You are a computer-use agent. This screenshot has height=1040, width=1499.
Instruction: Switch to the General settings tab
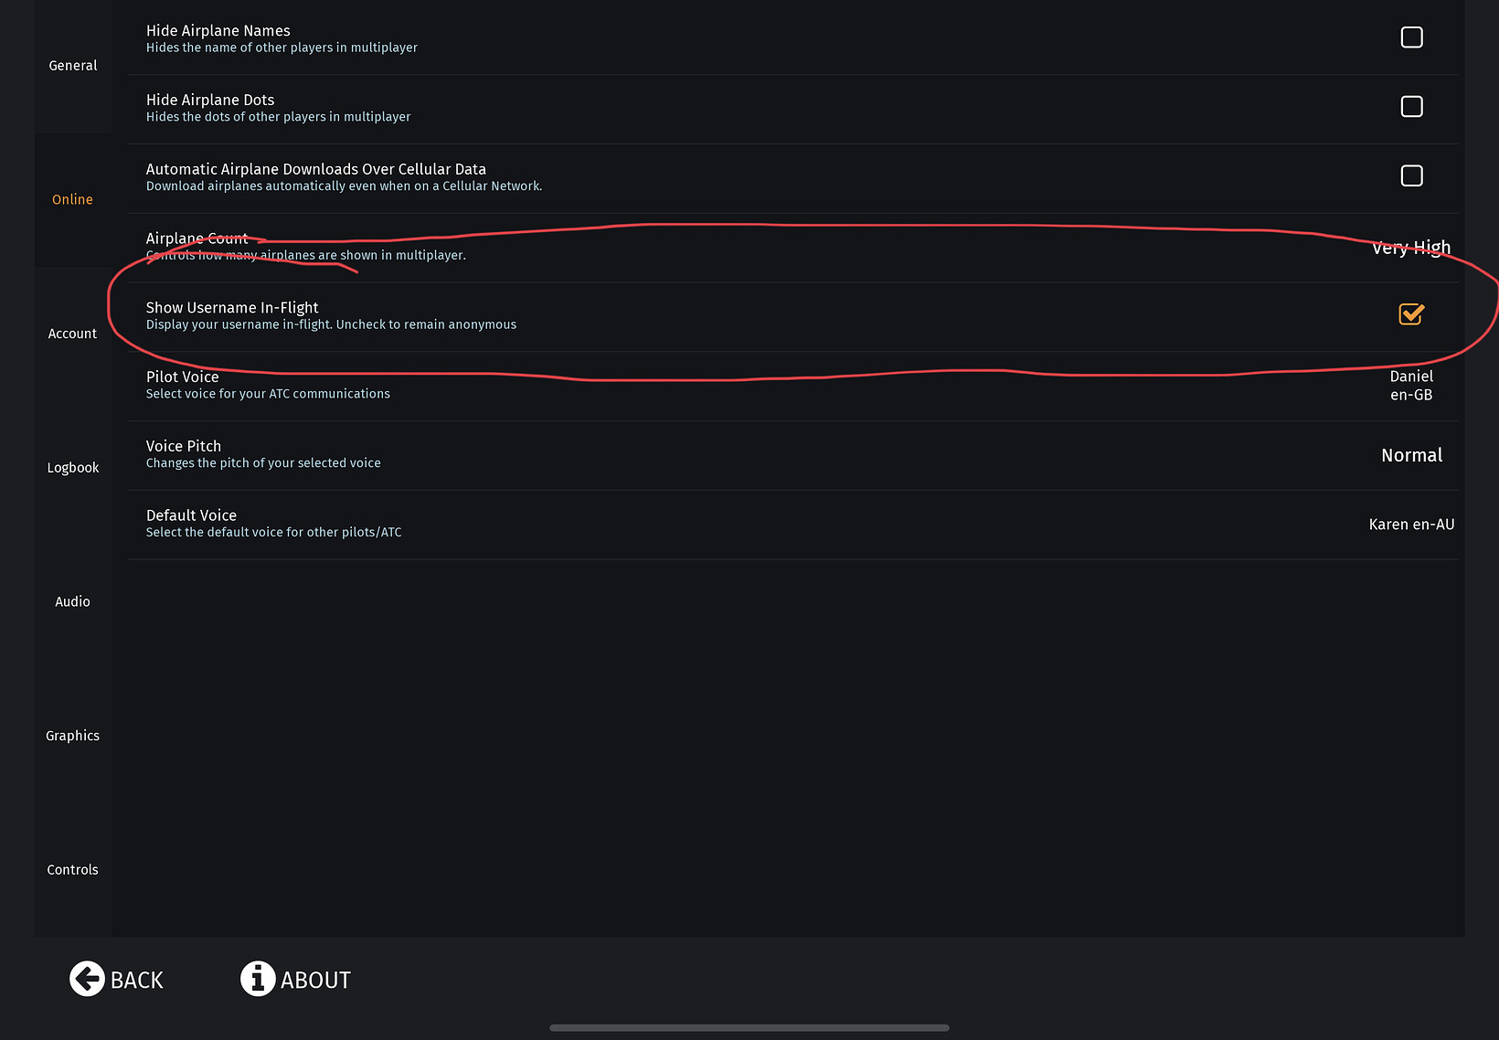(72, 65)
